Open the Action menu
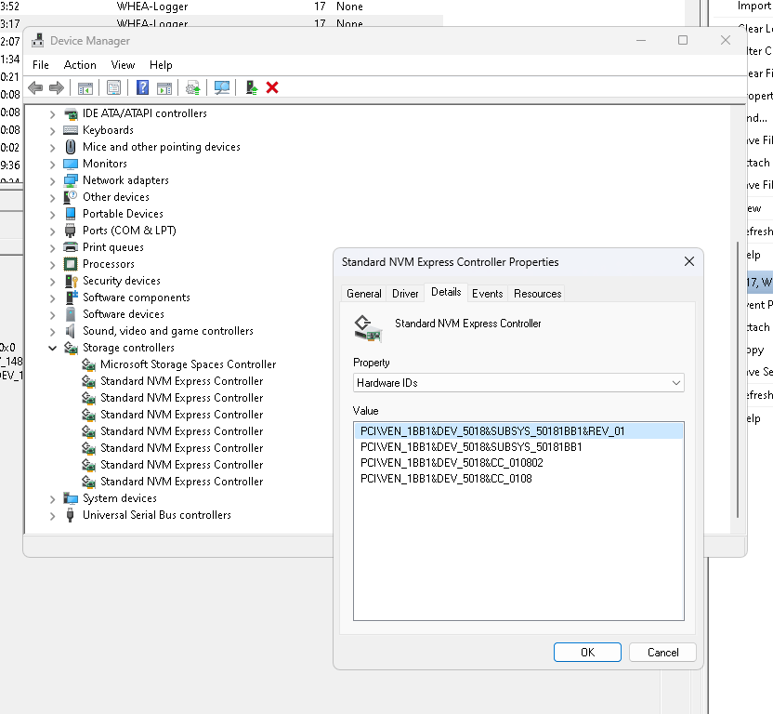This screenshot has width=773, height=714. pyautogui.click(x=80, y=65)
